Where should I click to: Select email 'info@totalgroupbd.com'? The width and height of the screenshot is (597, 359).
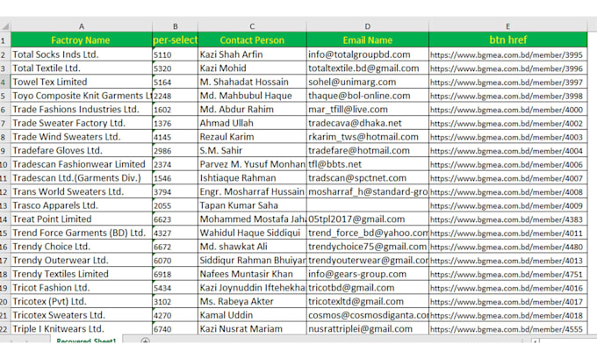click(x=367, y=54)
